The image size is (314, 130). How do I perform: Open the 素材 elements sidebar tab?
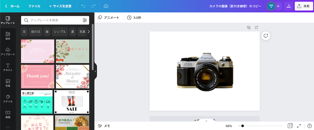(x=8, y=36)
